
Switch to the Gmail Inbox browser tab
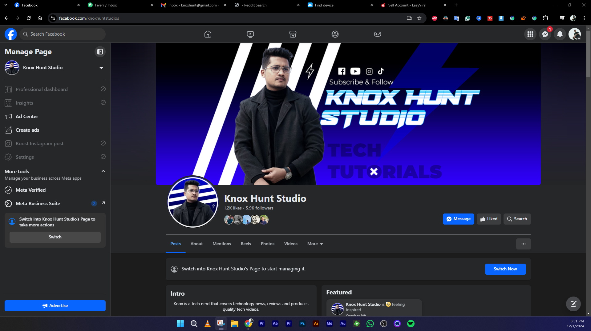193,5
